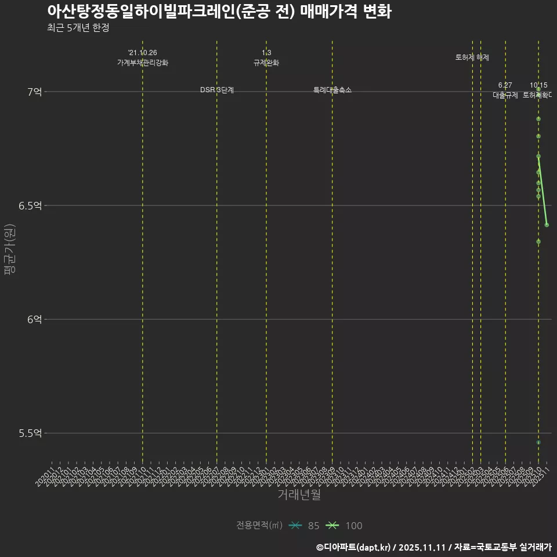
Task: Toggle the 85㎡ legend marker icon
Action: tap(295, 525)
